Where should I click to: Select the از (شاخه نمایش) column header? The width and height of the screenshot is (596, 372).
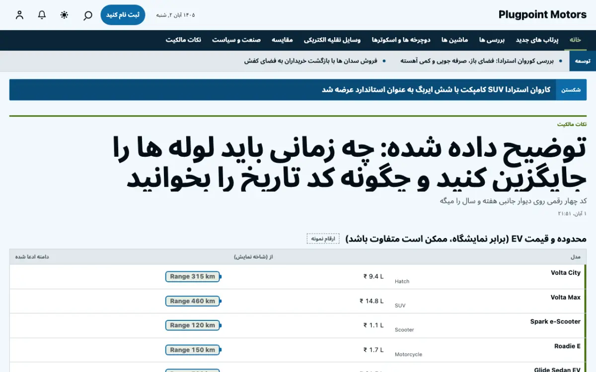coord(254,257)
